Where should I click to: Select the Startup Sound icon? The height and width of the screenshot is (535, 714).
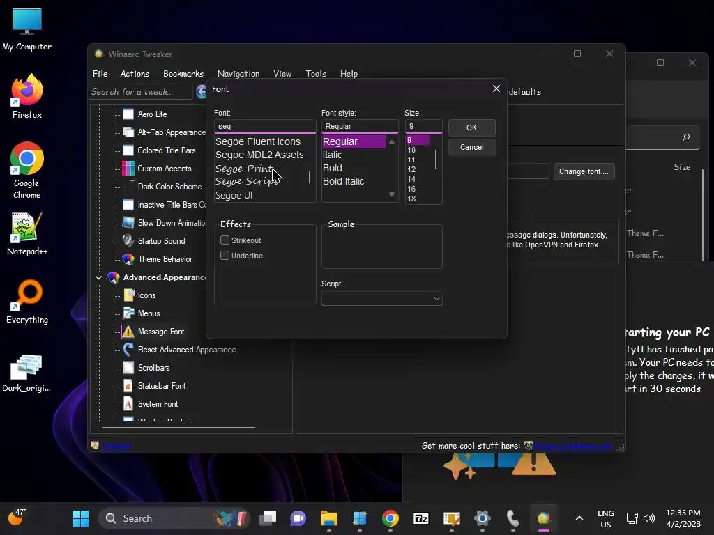click(x=128, y=240)
